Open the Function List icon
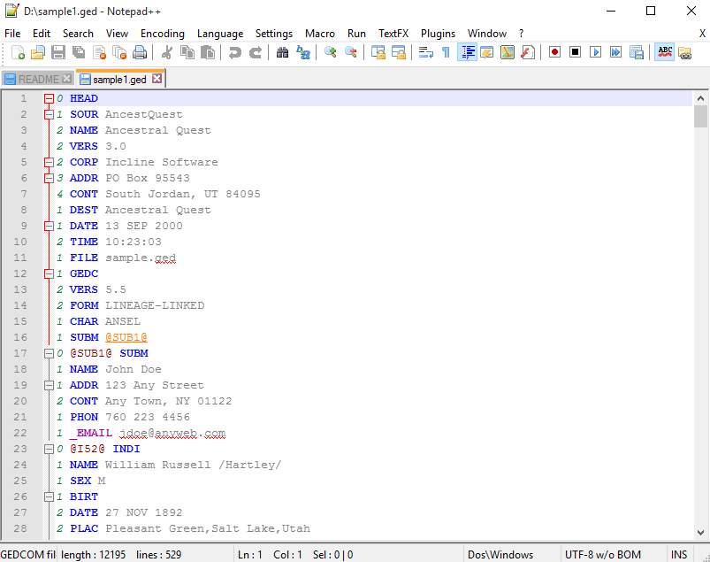 click(528, 52)
